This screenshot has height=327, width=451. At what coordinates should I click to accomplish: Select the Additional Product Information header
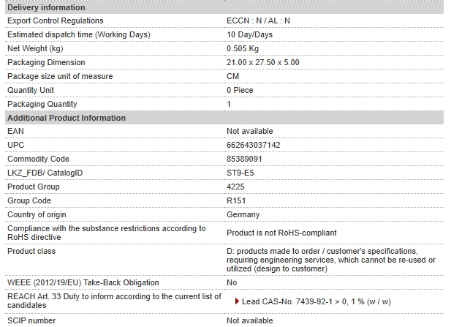click(x=224, y=118)
